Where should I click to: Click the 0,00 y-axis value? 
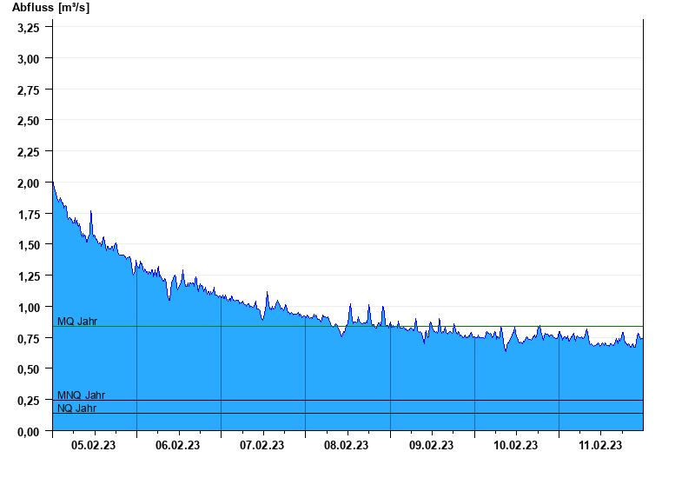pyautogui.click(x=29, y=431)
